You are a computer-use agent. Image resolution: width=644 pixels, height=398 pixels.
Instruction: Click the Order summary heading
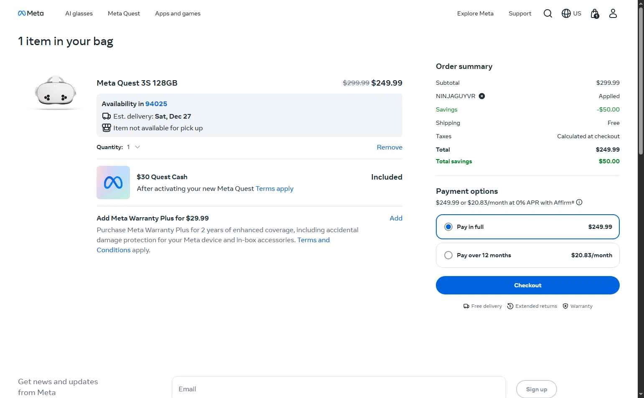[x=464, y=66]
